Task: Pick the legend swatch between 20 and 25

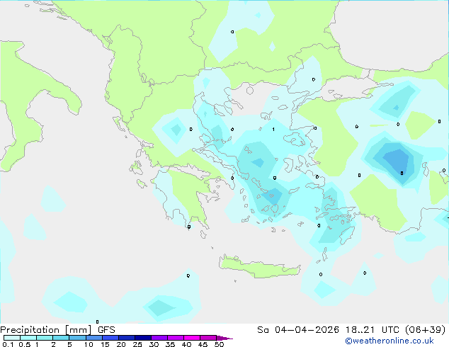Action: tap(127, 338)
